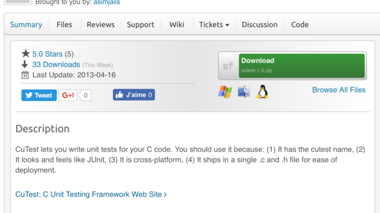The width and height of the screenshot is (380, 213).
Task: Go to the Support tab
Action: click(141, 25)
